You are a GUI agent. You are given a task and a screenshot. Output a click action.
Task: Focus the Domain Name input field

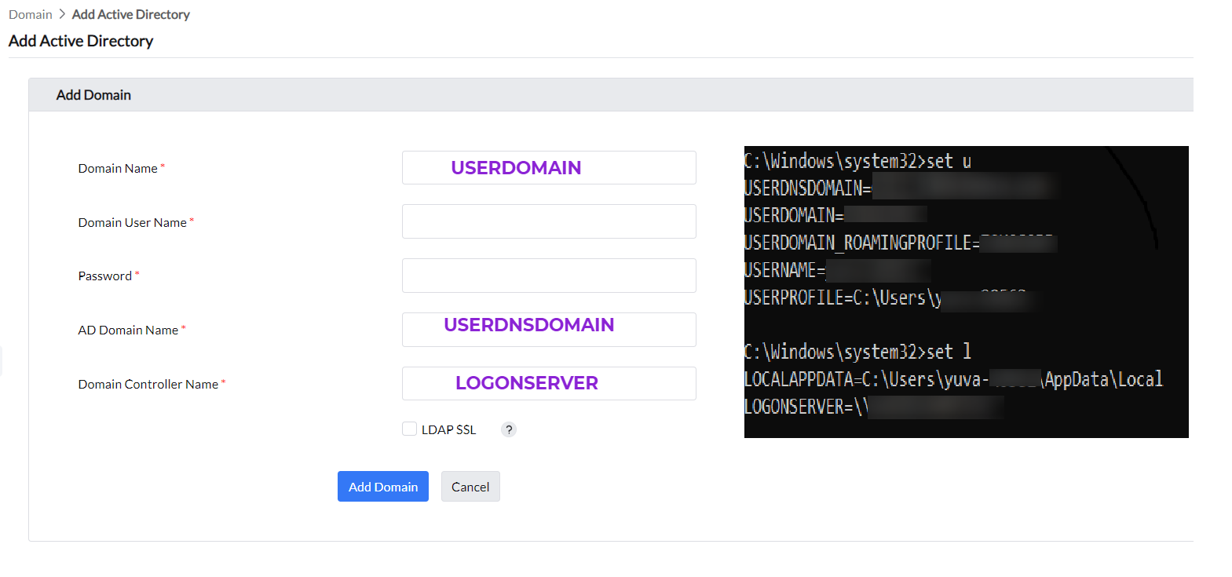click(548, 168)
